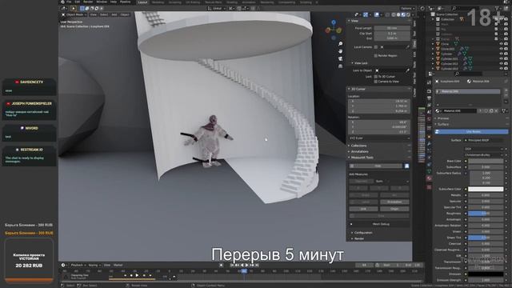Toggle the viewport overlays icon
The image size is (512, 288).
(x=377, y=14)
